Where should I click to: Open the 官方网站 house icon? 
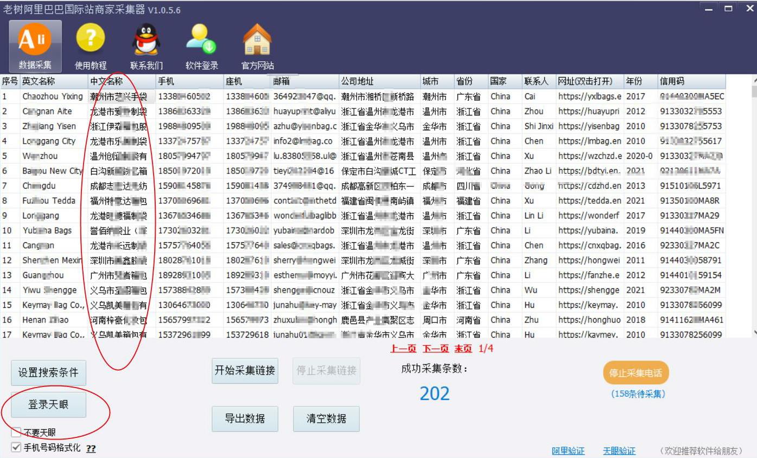257,46
